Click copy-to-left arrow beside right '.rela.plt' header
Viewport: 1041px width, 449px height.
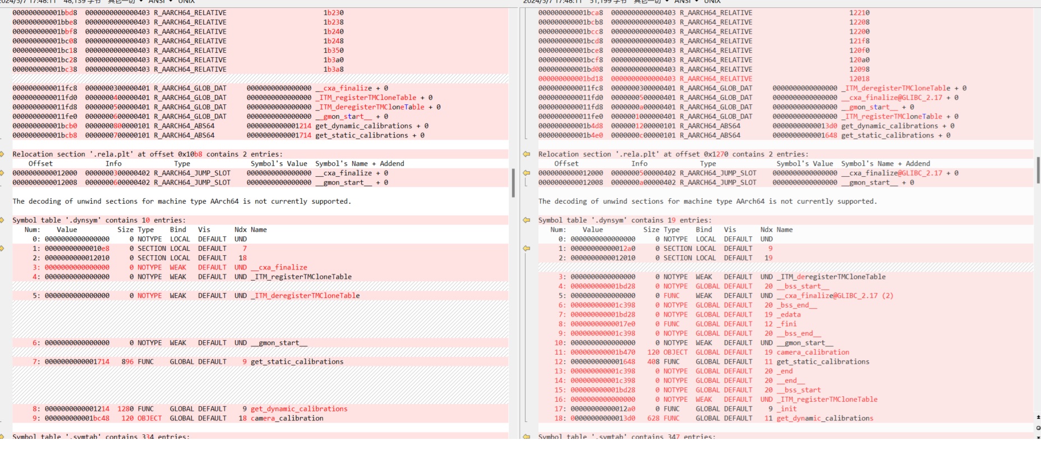526,154
